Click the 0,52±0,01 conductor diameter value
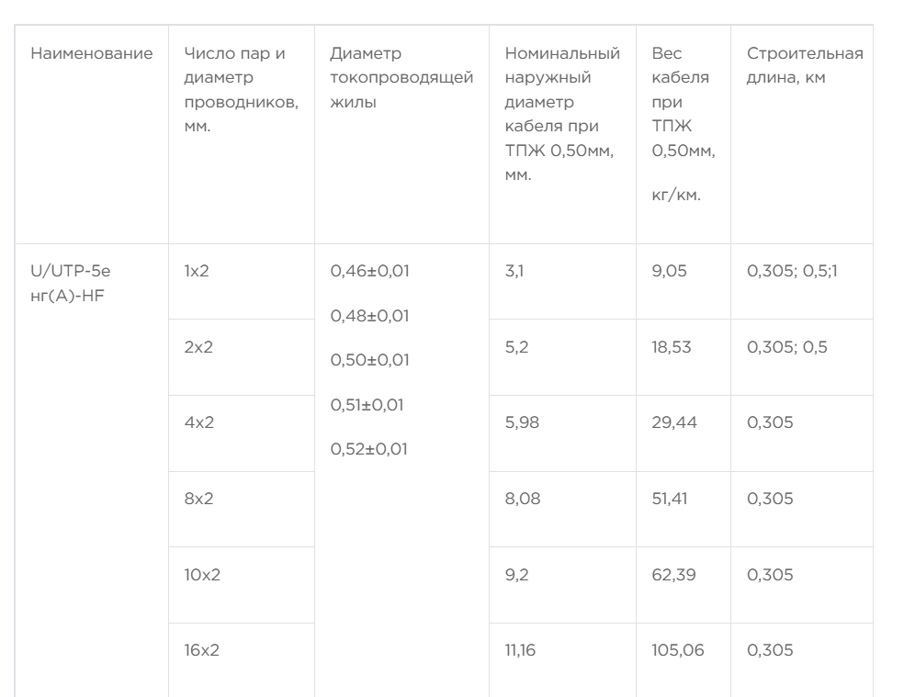 [x=369, y=449]
